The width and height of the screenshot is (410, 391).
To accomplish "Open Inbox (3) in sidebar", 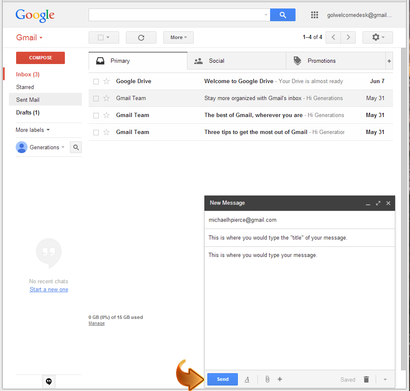I will pyautogui.click(x=28, y=75).
